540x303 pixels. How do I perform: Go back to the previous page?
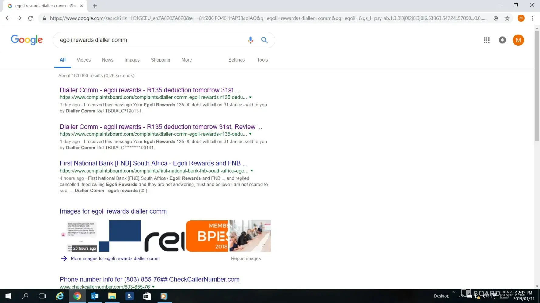tap(8, 18)
